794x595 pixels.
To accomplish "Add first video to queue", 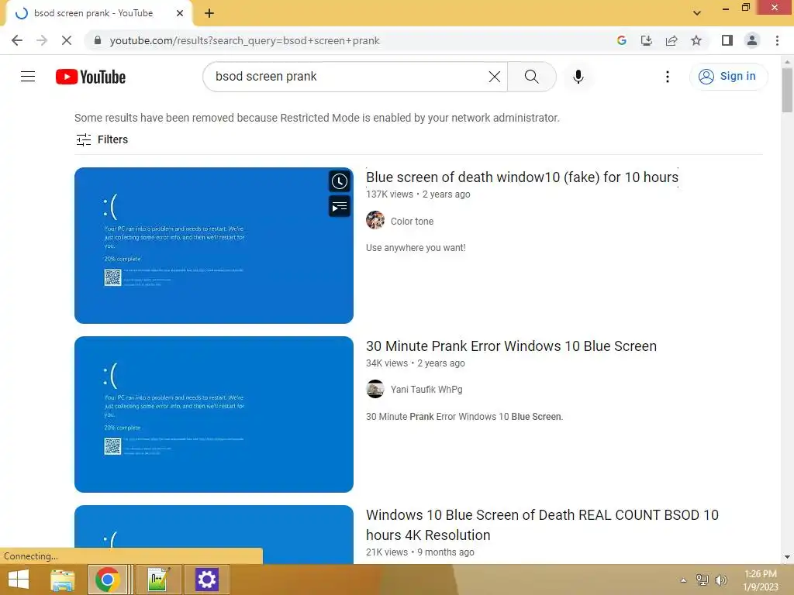I will pyautogui.click(x=340, y=206).
